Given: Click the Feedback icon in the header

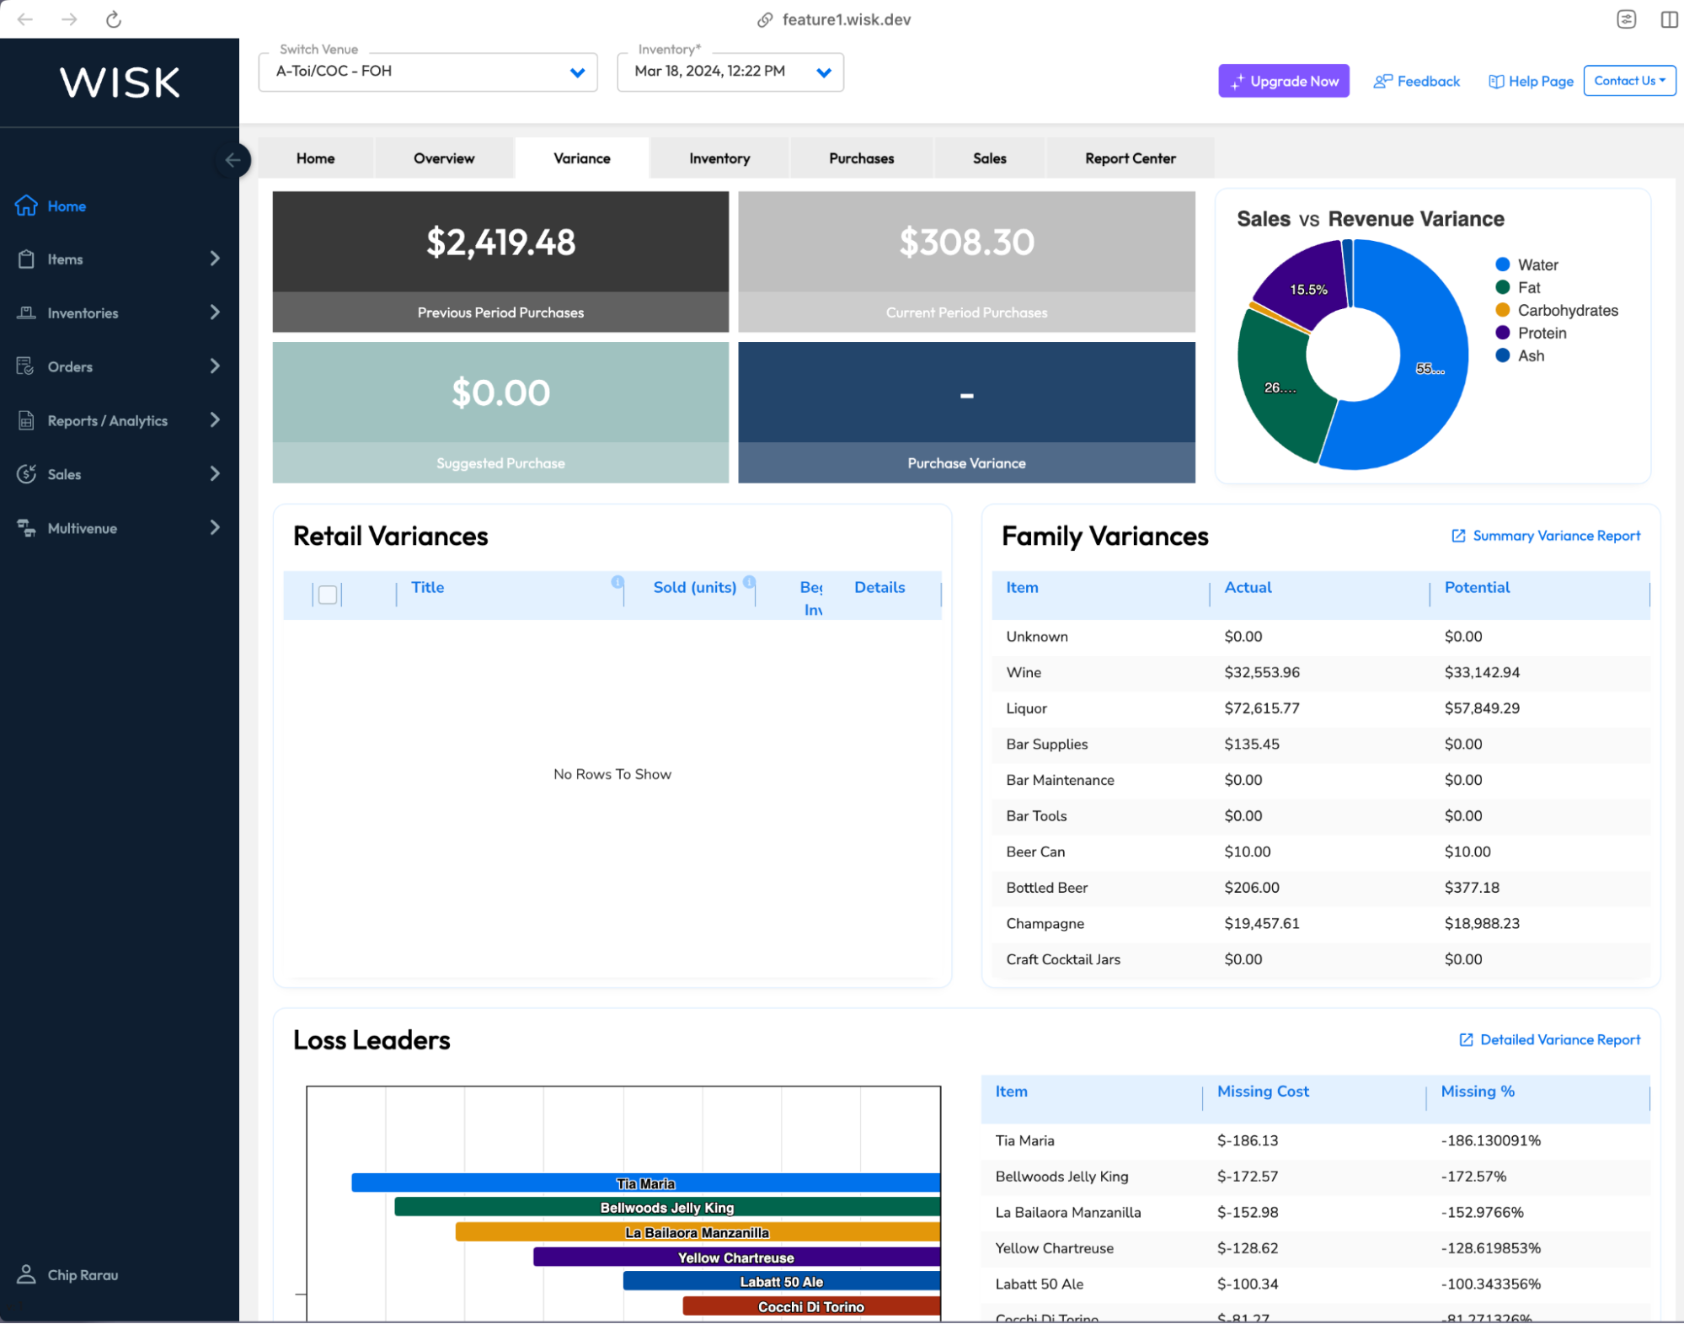Looking at the screenshot, I should [x=1381, y=81].
